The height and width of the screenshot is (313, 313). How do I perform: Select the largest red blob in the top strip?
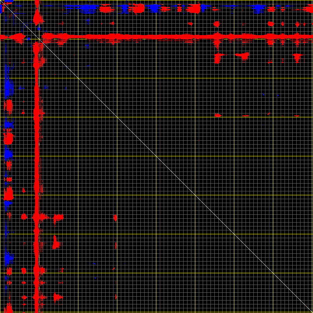pos(138,9)
